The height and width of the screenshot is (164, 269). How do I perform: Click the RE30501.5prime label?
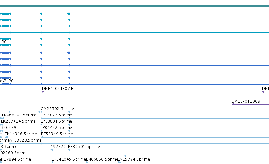tap(84, 147)
